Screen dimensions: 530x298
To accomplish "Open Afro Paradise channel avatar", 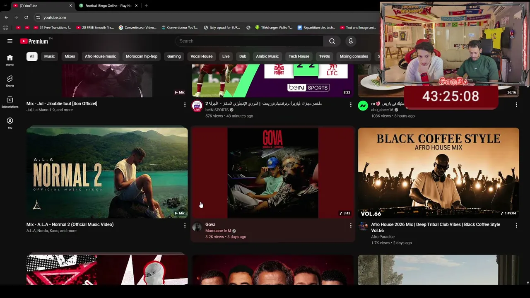I will (x=363, y=227).
